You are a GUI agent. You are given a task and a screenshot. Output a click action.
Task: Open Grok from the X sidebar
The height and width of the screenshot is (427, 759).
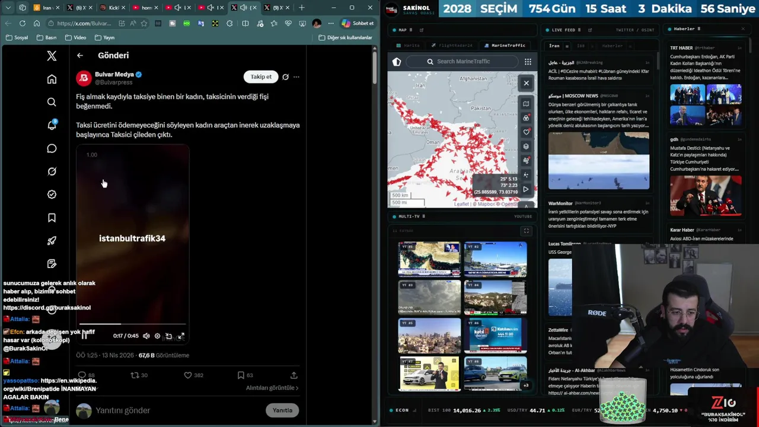point(52,171)
